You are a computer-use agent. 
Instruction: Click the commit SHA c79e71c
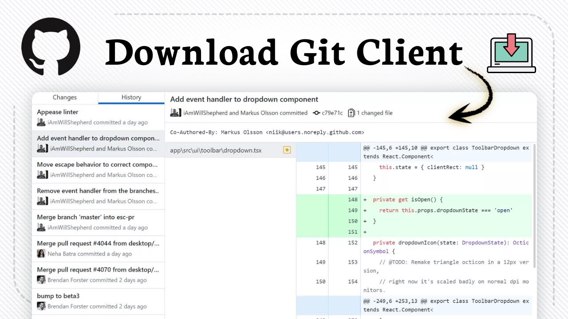pyautogui.click(x=332, y=113)
